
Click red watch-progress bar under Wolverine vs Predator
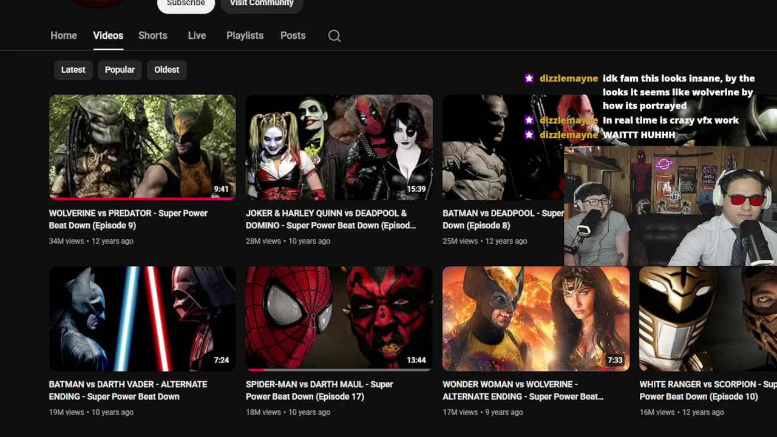click(142, 198)
